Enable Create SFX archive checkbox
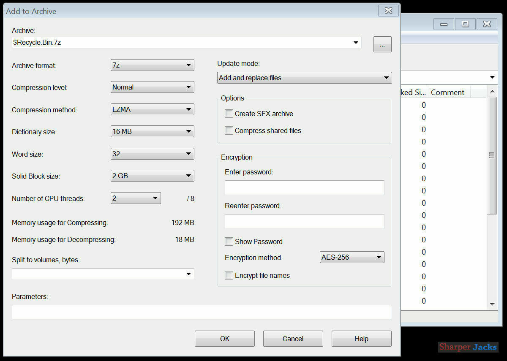Screen dimensions: 507x361 coord(229,114)
